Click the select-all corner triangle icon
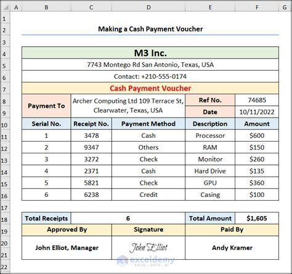The height and width of the screenshot is (274, 292). tap(6, 7)
